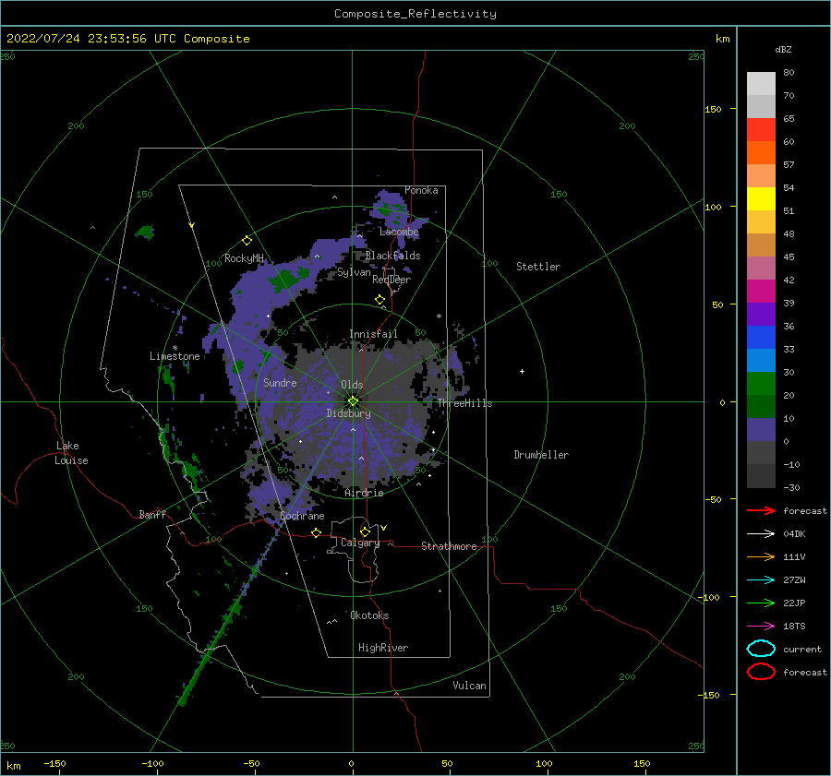Image resolution: width=831 pixels, height=776 pixels.
Task: Select the white 04DK arrow in legend
Action: coord(761,533)
